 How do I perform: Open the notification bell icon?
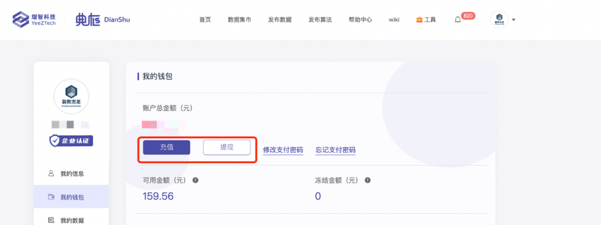tap(457, 20)
